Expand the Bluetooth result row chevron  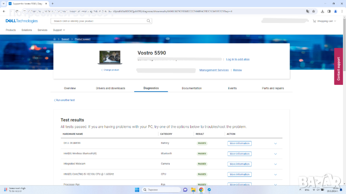click(x=276, y=154)
